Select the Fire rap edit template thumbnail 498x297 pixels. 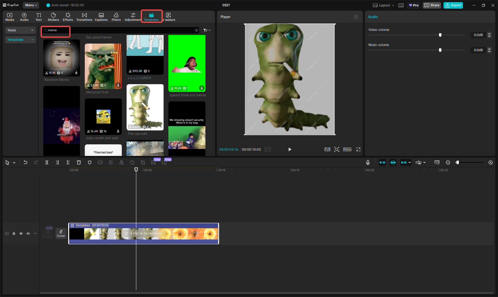(145, 107)
